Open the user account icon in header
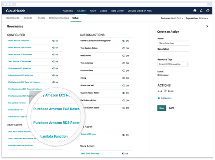Screen dimensions: 215x160 click(x=195, y=11)
